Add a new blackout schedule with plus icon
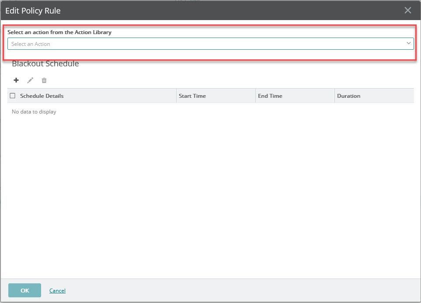The image size is (421, 303). (x=16, y=80)
